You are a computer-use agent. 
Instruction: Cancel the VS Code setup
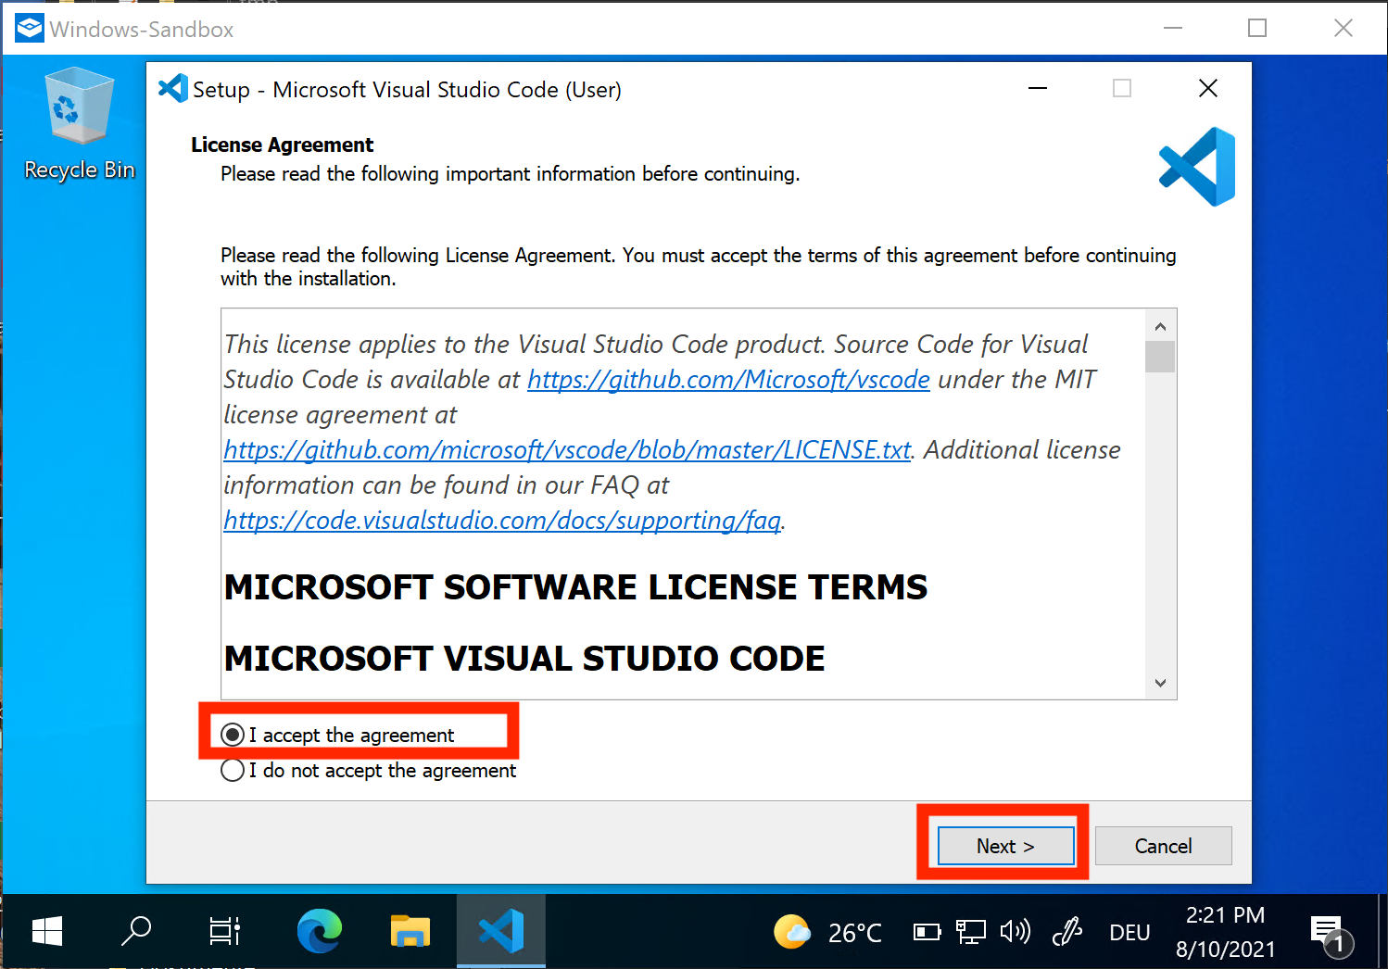1164,846
